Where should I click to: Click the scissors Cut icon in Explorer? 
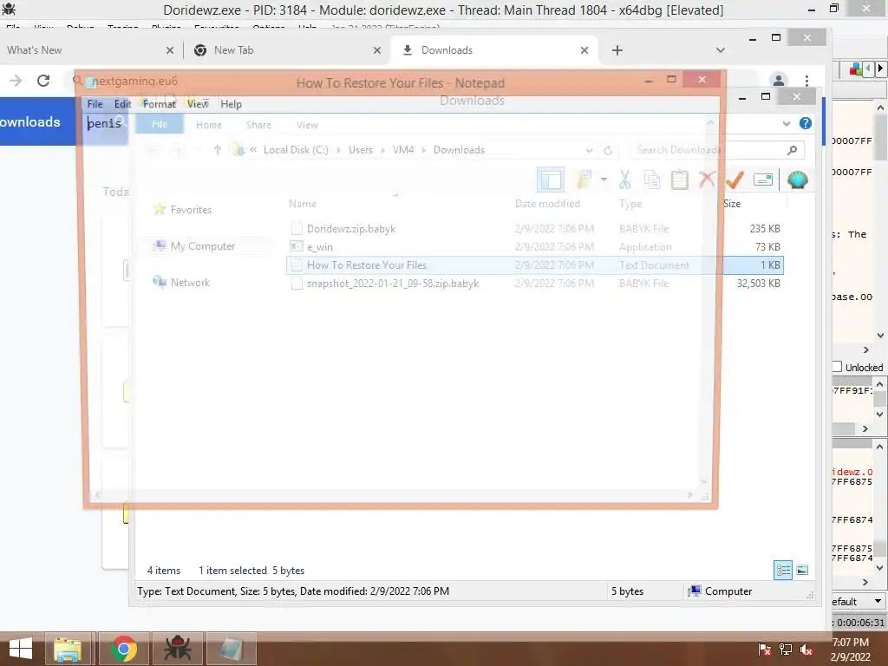pos(624,180)
